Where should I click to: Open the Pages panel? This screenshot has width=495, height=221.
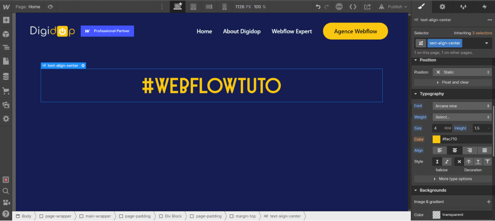pyautogui.click(x=6, y=61)
